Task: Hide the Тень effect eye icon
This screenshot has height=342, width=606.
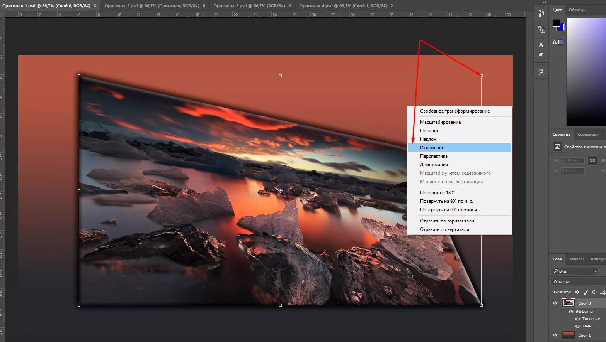Action: [x=577, y=326]
